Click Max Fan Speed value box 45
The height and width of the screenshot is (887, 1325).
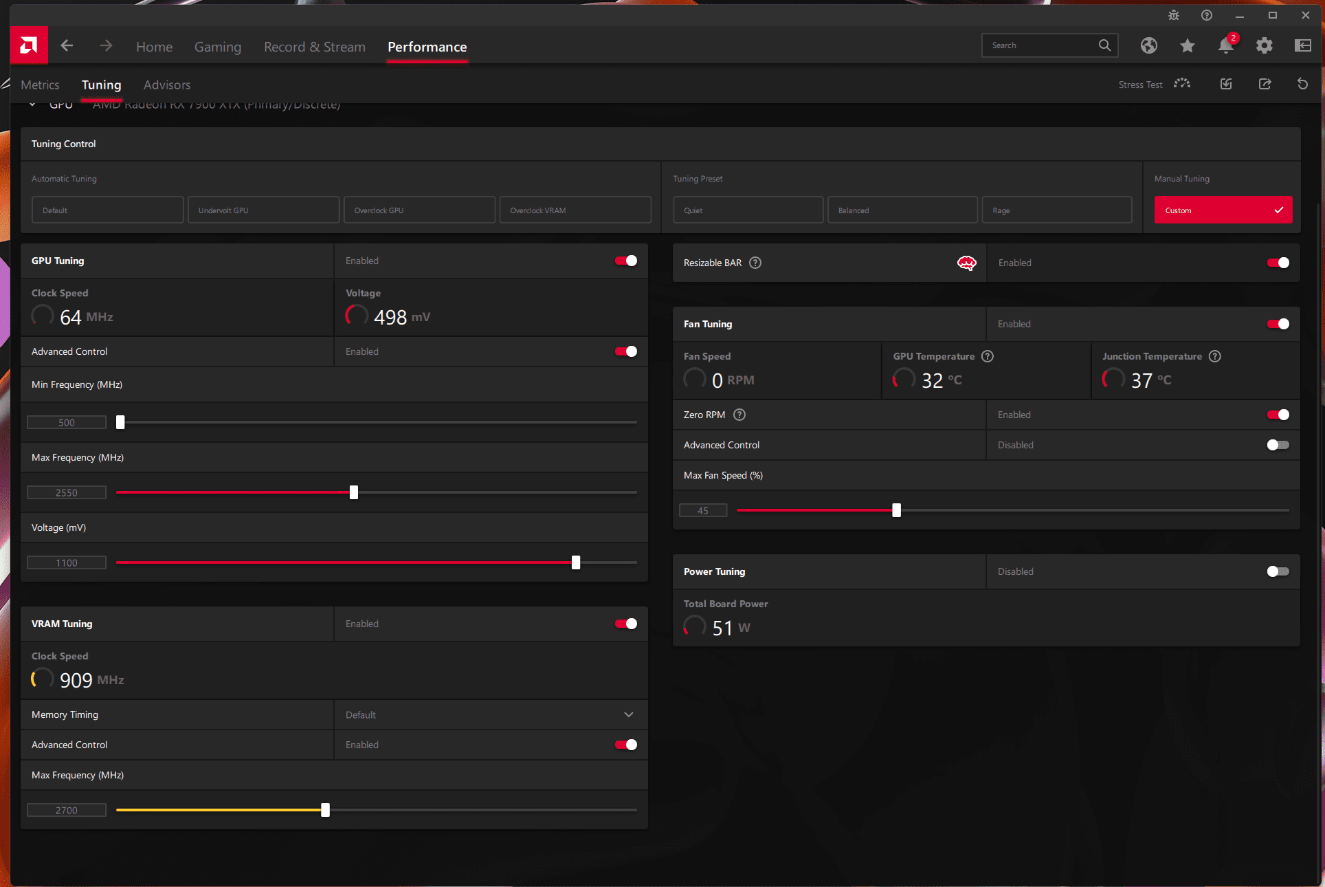pyautogui.click(x=703, y=510)
